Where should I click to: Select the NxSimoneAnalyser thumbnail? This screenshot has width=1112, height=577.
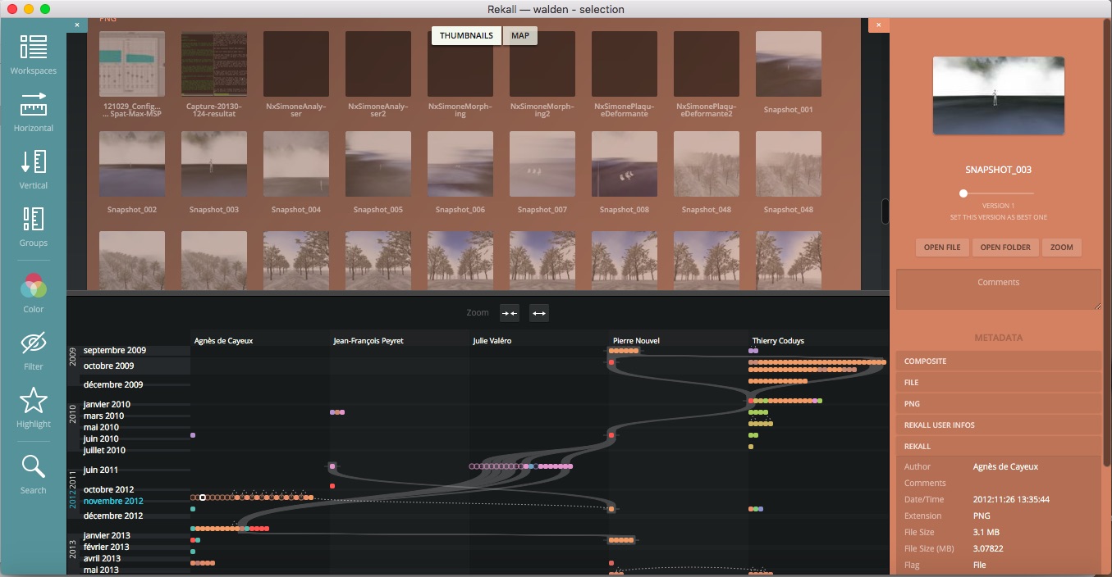[296, 65]
